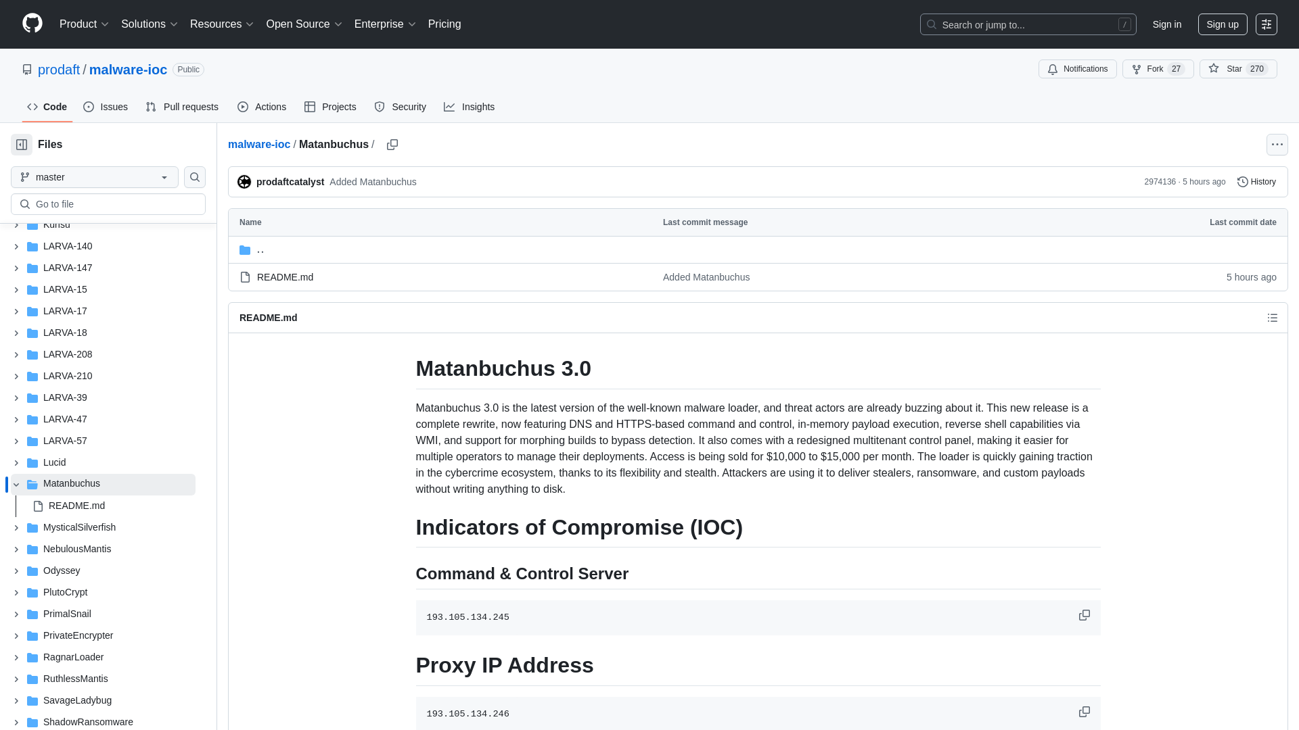
Task: Open the Product menu
Action: point(84,24)
